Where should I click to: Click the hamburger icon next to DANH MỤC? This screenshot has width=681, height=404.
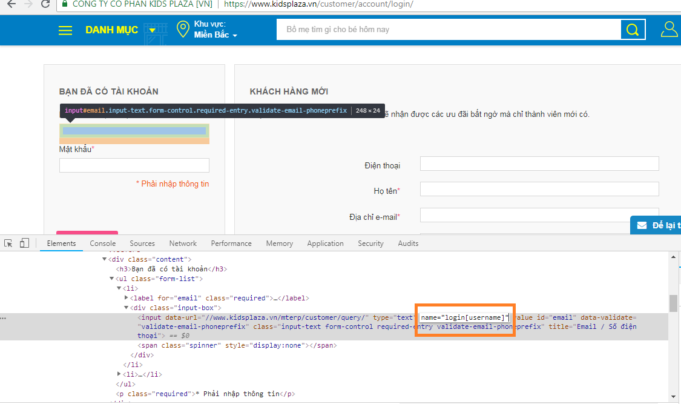[x=65, y=30]
